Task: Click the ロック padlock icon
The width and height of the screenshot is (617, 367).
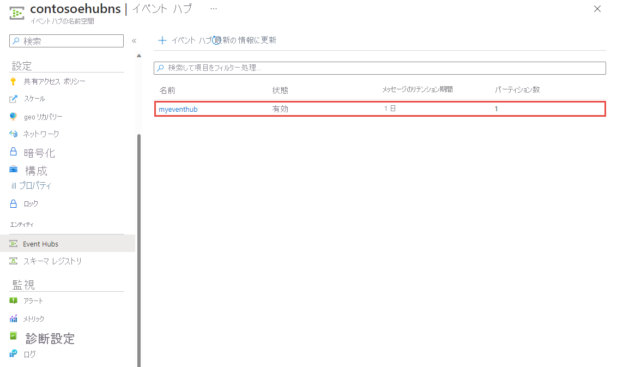Action: (x=14, y=203)
